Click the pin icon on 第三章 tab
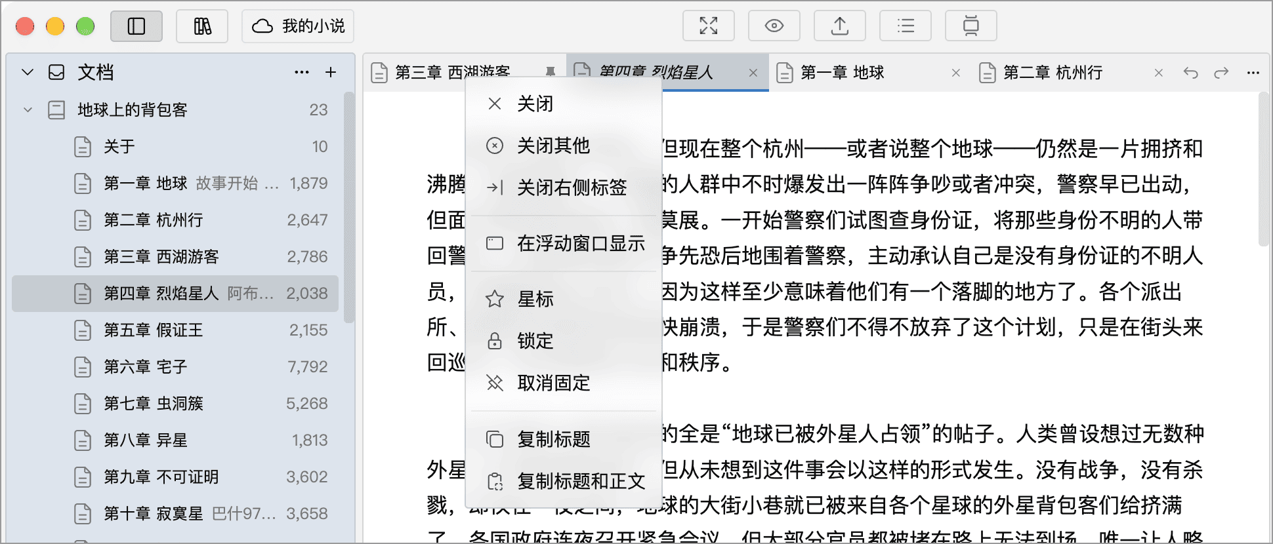Screen dimensions: 1273x544 (x=551, y=71)
